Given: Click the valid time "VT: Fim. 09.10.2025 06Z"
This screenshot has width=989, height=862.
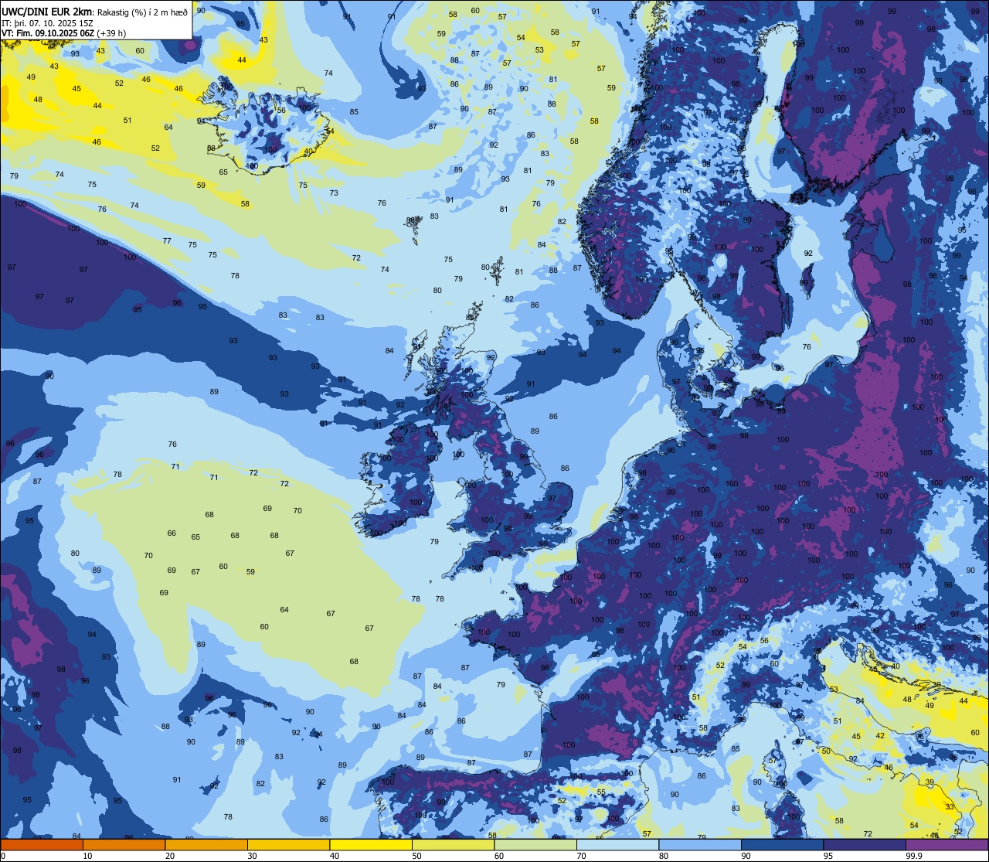Looking at the screenshot, I should [x=48, y=33].
